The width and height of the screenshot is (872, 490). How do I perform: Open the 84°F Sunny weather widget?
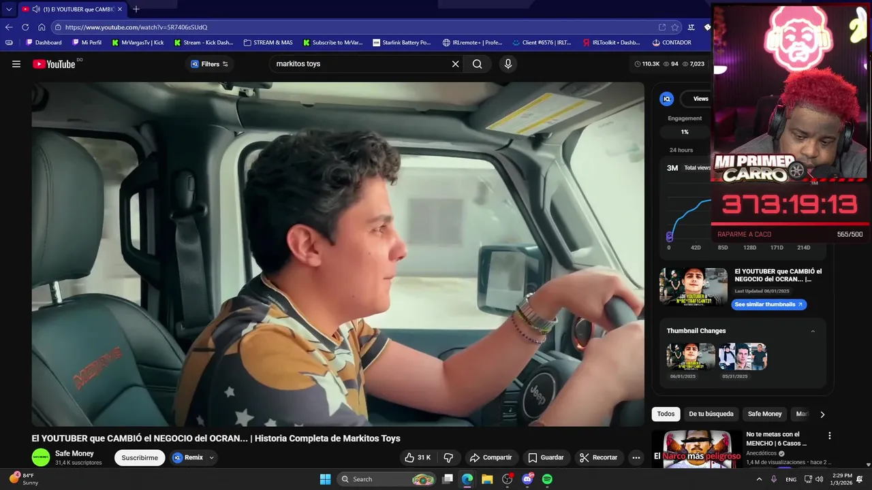25,479
